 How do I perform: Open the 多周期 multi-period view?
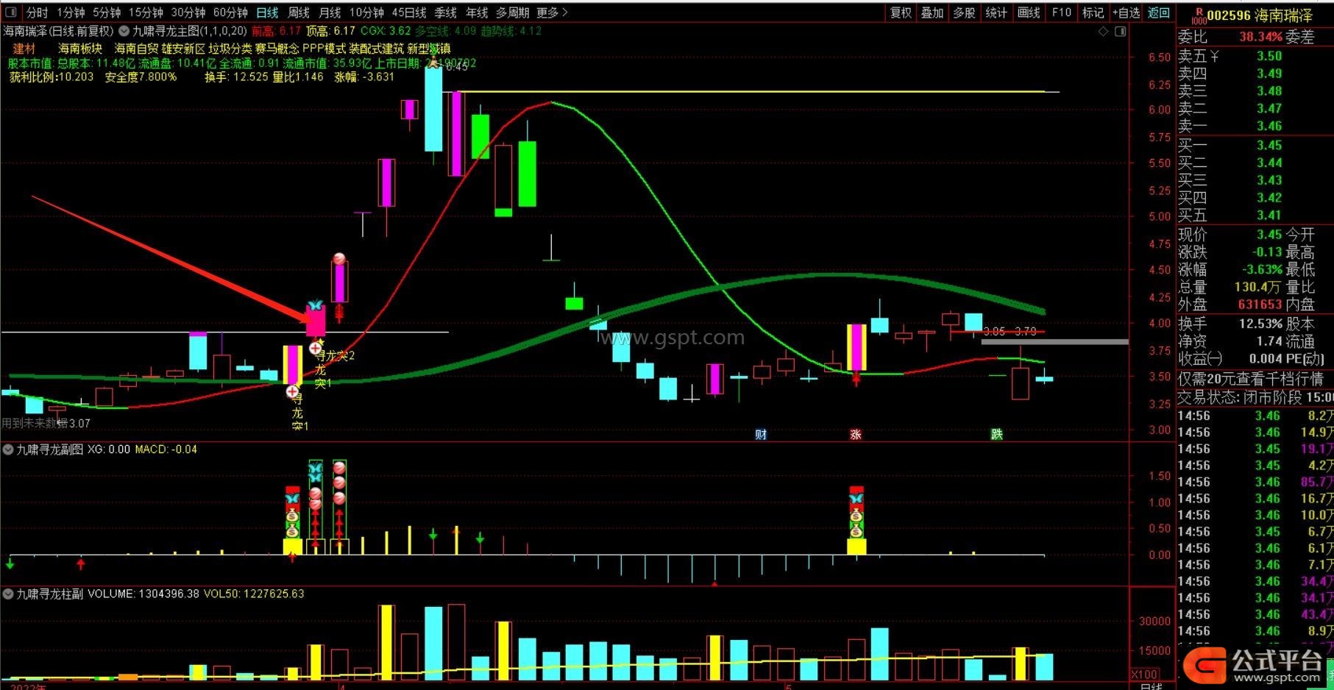[512, 13]
